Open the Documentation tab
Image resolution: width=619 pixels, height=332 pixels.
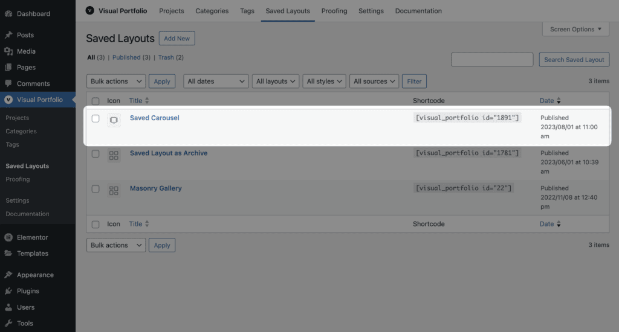[x=418, y=11]
